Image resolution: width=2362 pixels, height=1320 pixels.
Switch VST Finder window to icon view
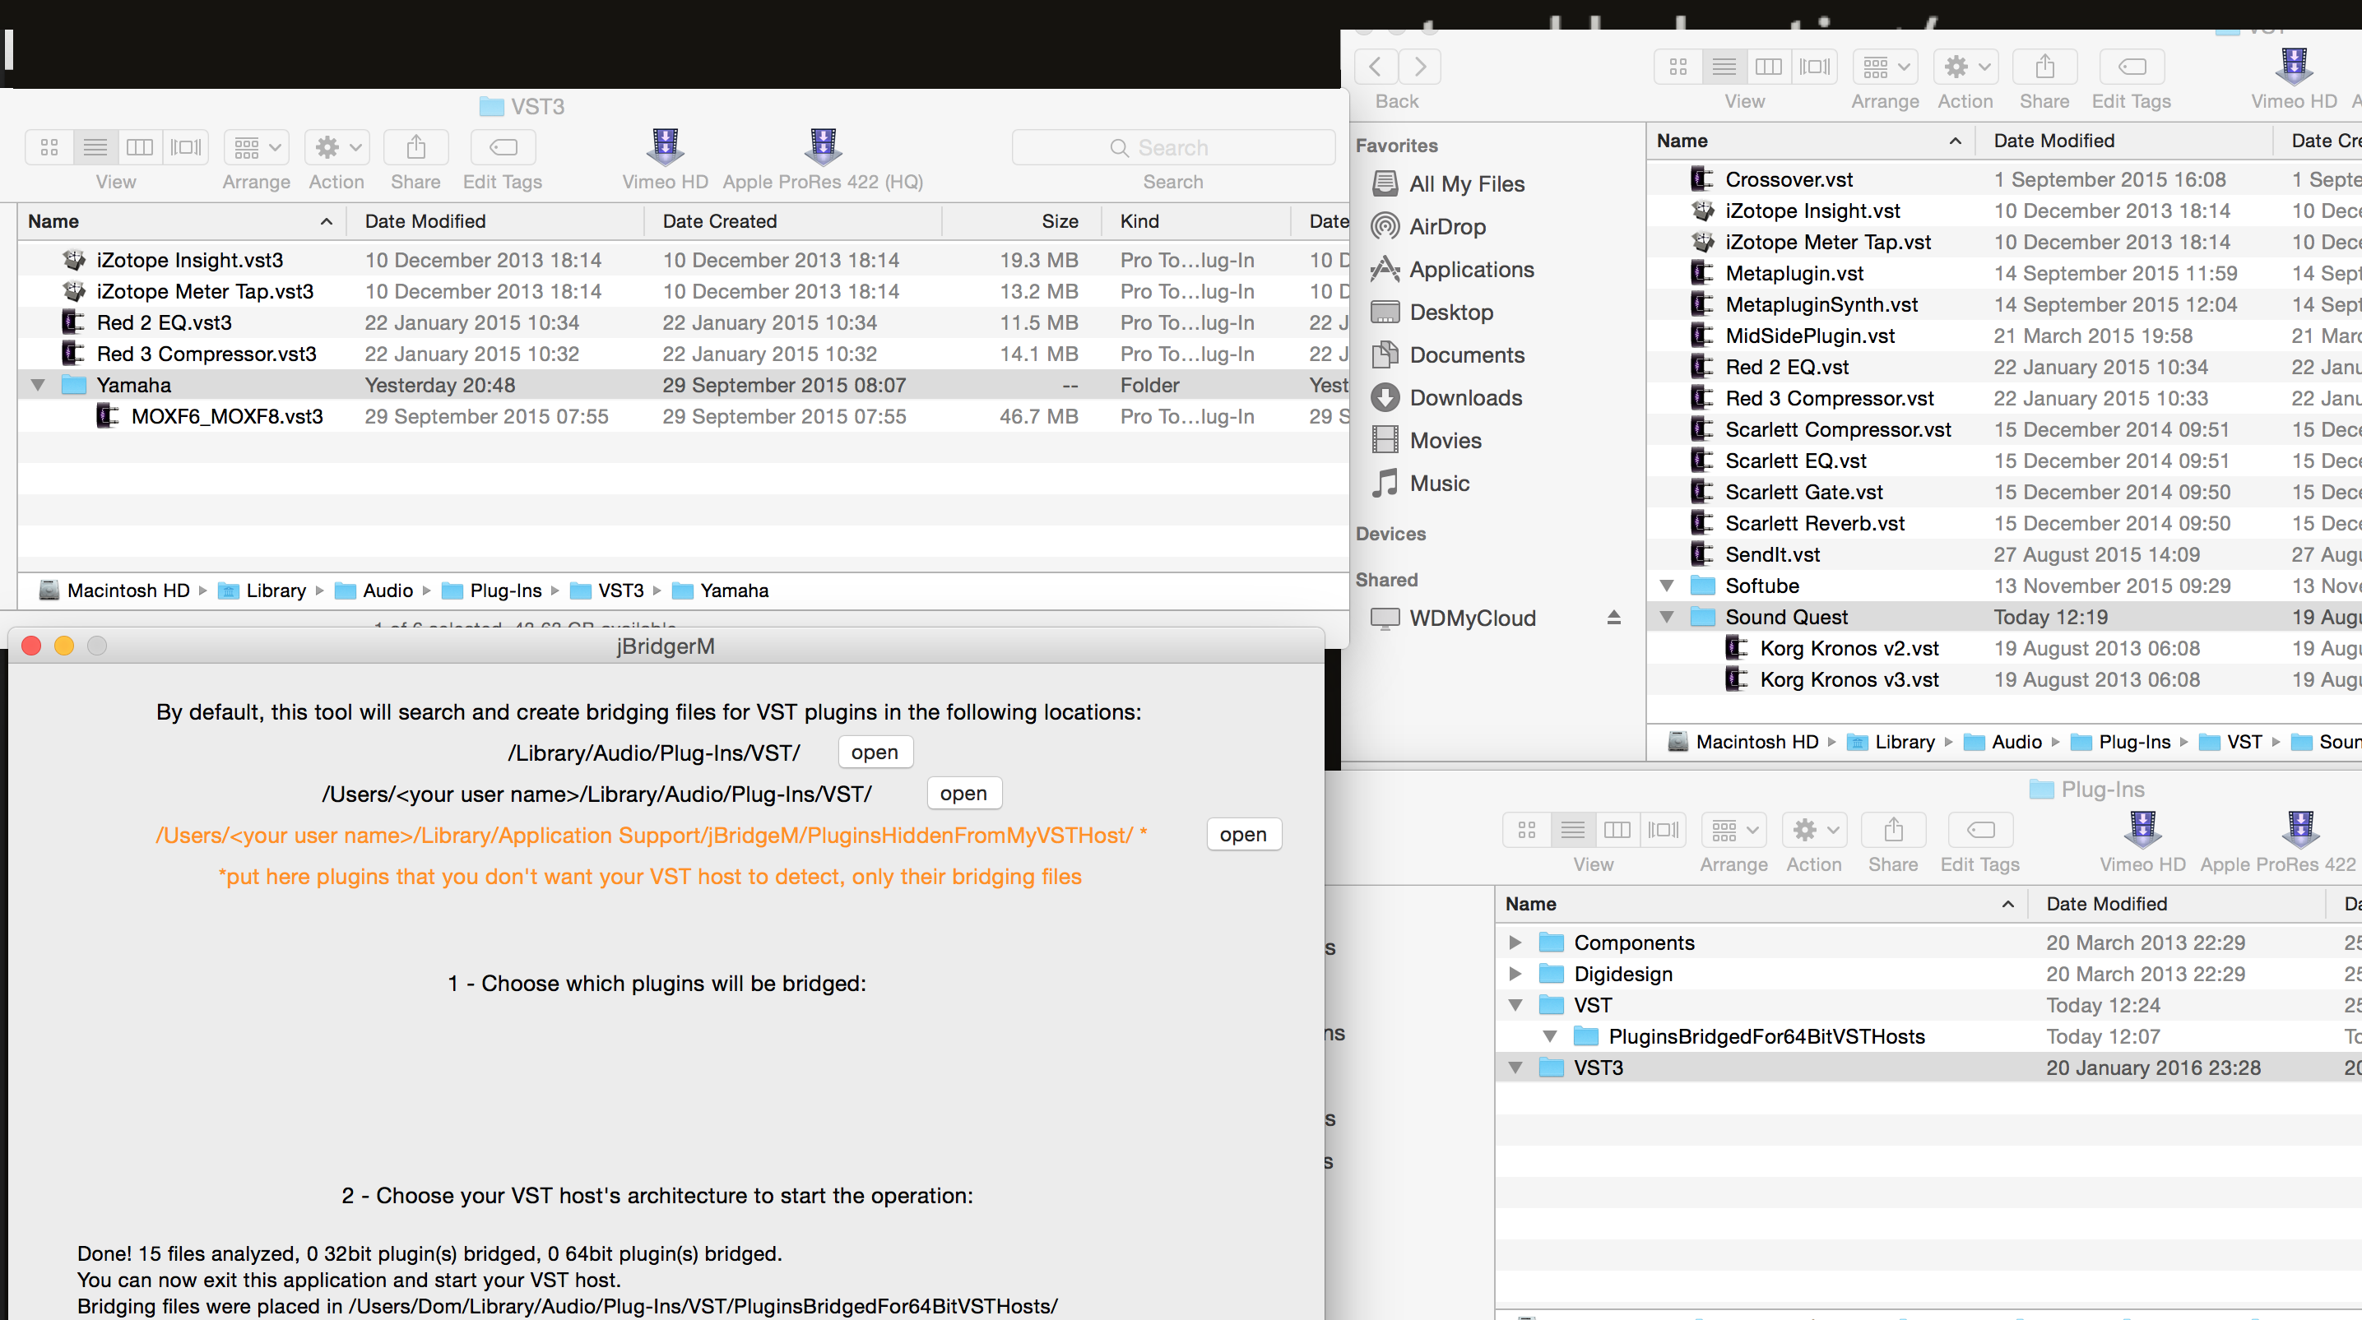[1678, 67]
